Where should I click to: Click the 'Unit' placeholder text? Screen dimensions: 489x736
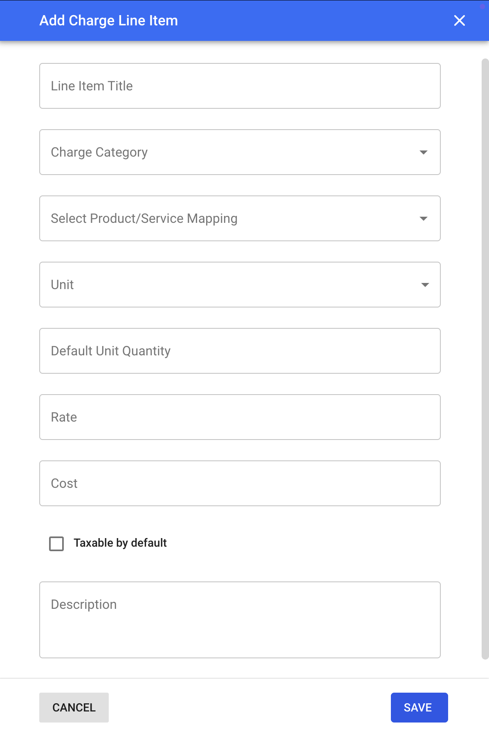[62, 285]
